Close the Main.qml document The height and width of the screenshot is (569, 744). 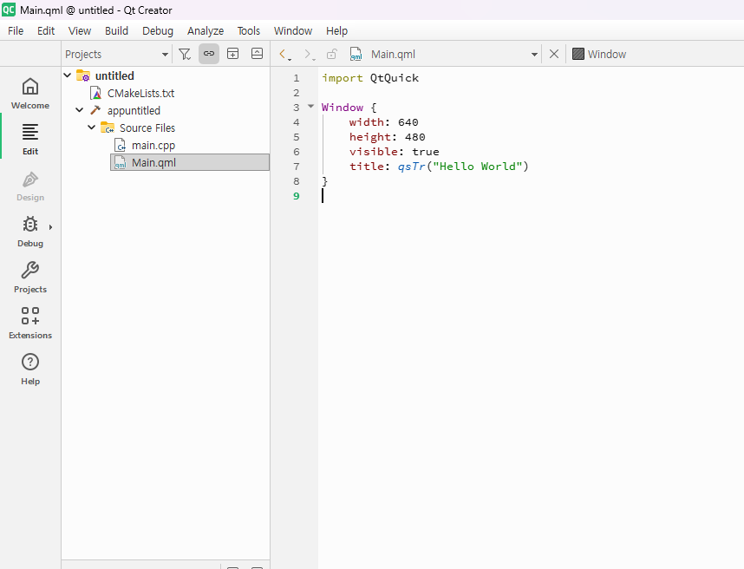554,54
